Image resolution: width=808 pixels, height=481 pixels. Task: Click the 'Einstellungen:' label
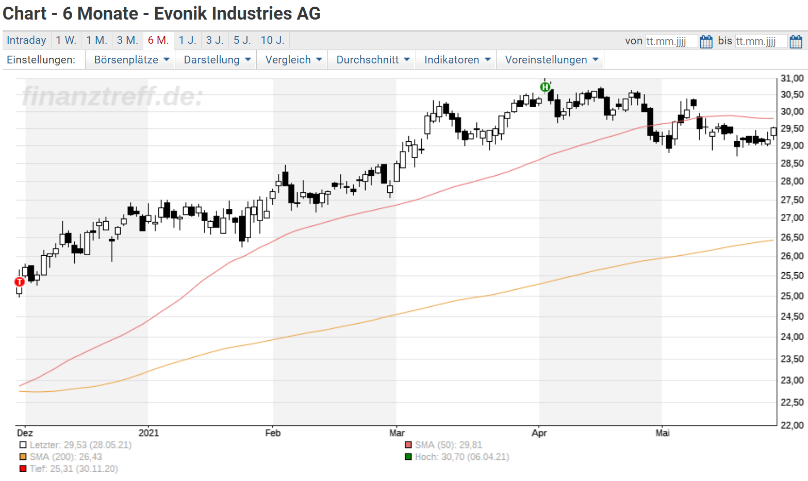(x=41, y=60)
